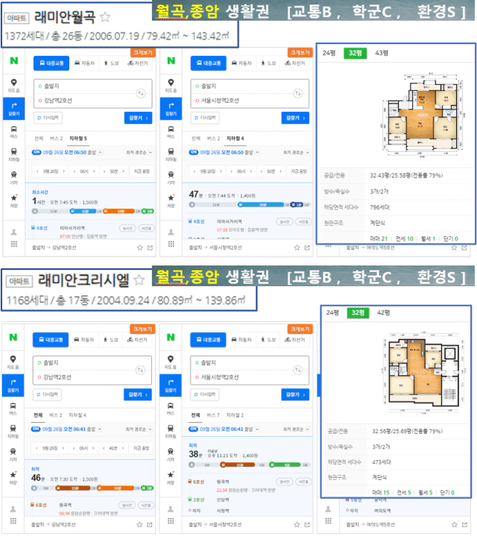
Task: Select 자전거 travel mode in bottom-middle panel
Action: pyautogui.click(x=295, y=339)
